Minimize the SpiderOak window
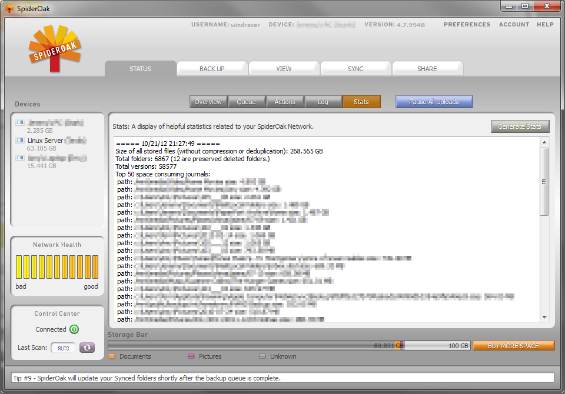Screen dimensions: 565x394 coord(508,6)
